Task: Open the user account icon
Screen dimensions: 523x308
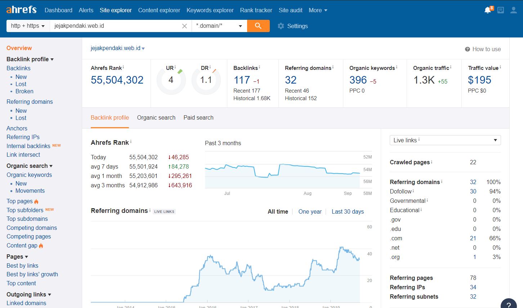Action: click(x=514, y=10)
